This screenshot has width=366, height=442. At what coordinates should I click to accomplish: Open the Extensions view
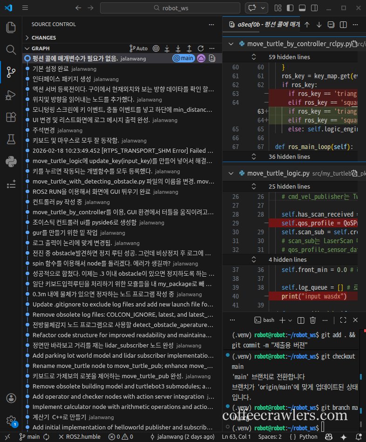pos(11,117)
